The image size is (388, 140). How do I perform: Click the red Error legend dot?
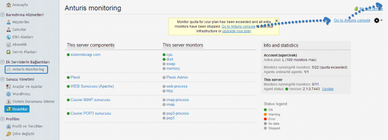[x=265, y=119]
